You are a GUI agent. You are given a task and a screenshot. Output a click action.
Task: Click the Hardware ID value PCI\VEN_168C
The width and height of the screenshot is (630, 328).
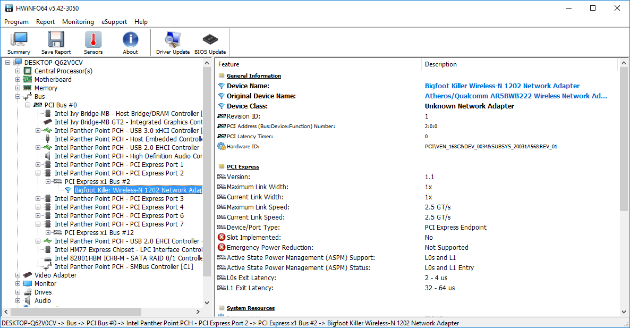491,146
